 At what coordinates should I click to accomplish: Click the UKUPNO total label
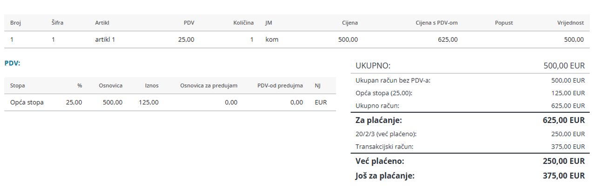(x=373, y=66)
